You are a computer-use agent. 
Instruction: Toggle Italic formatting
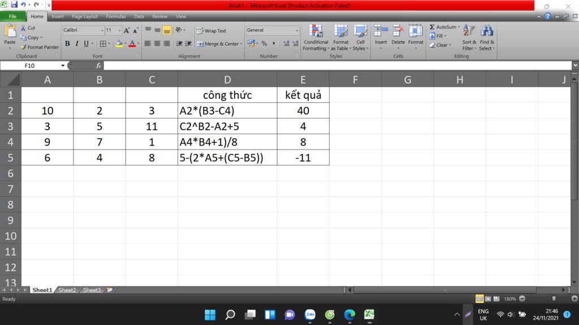(x=77, y=44)
